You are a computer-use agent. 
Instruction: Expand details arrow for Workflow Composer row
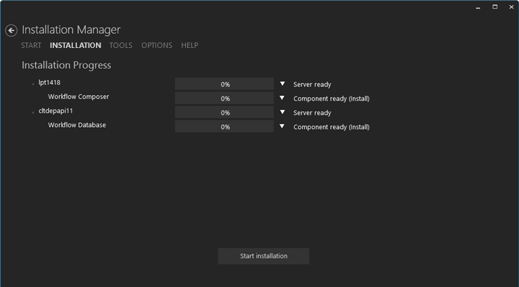coord(282,99)
